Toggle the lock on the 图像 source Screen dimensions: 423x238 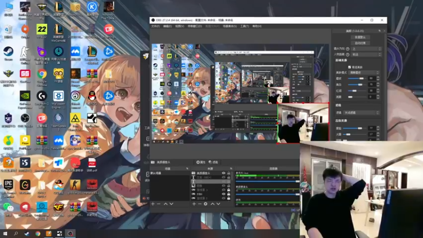click(229, 186)
